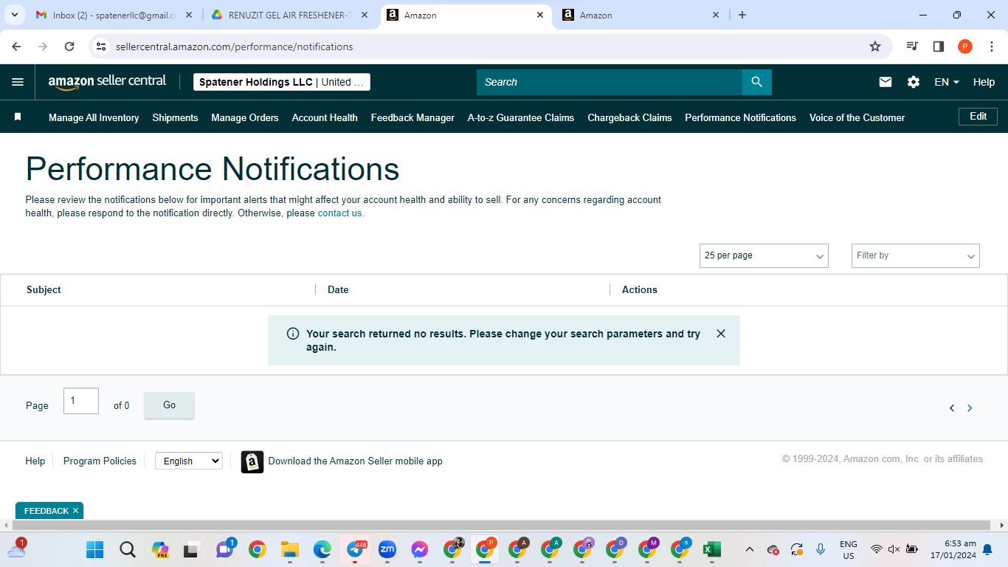
Task: Reload the page in Chrome
Action: click(x=69, y=47)
